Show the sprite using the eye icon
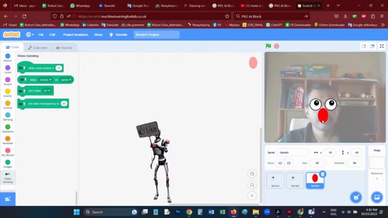 [280, 163]
